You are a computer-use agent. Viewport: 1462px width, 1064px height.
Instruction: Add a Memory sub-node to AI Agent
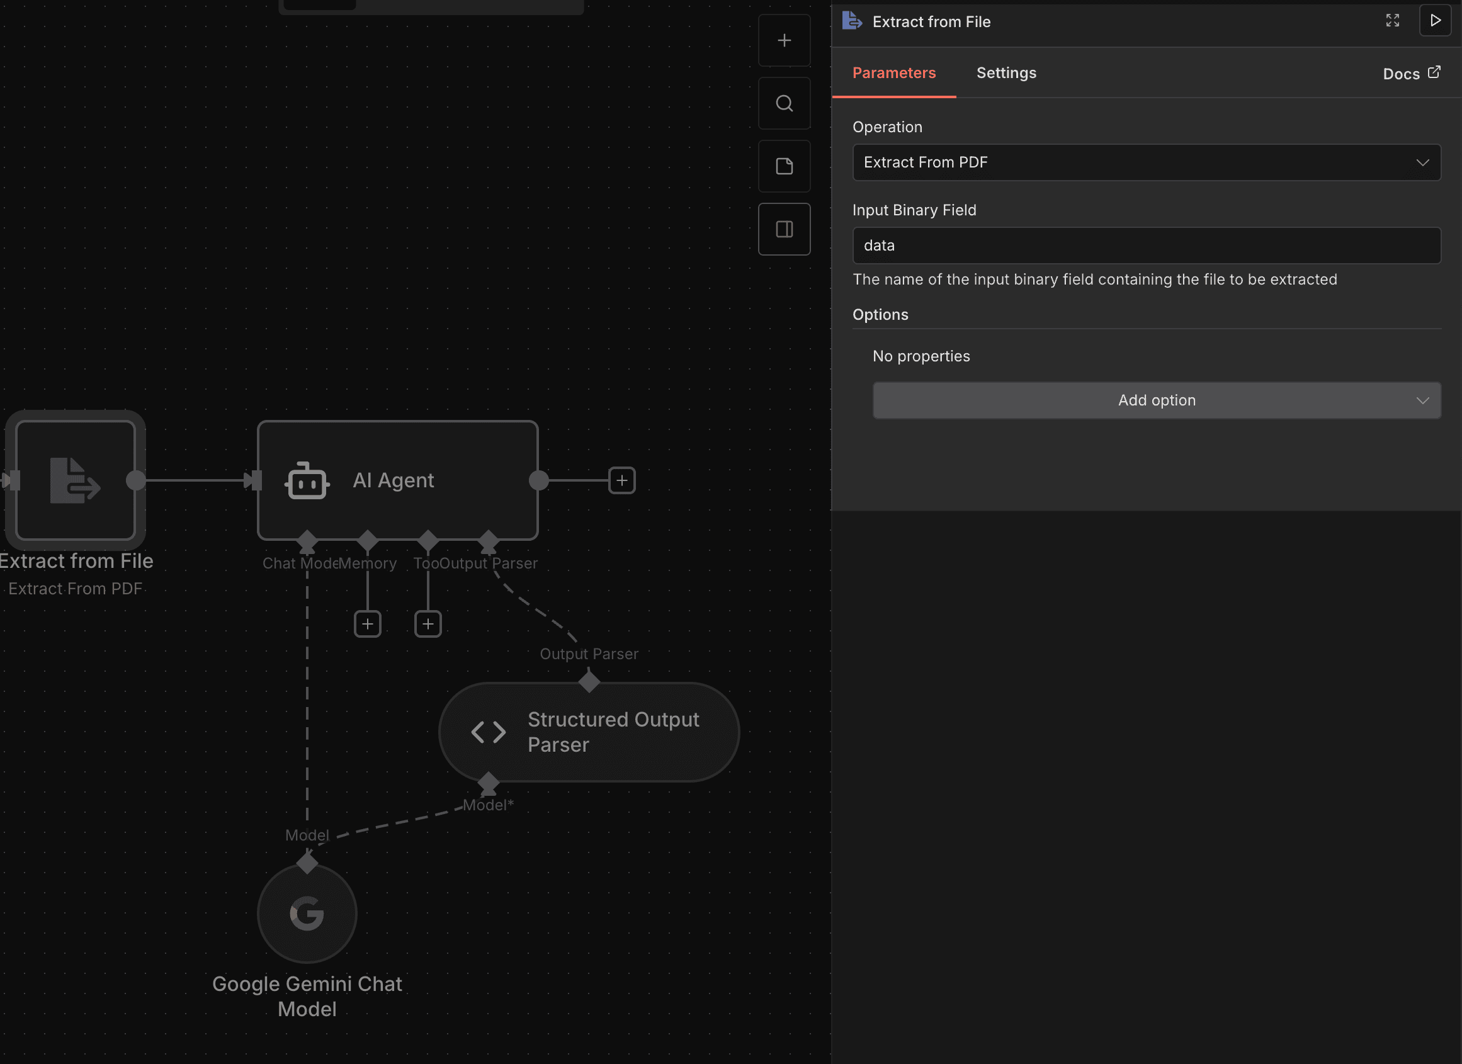tap(368, 623)
